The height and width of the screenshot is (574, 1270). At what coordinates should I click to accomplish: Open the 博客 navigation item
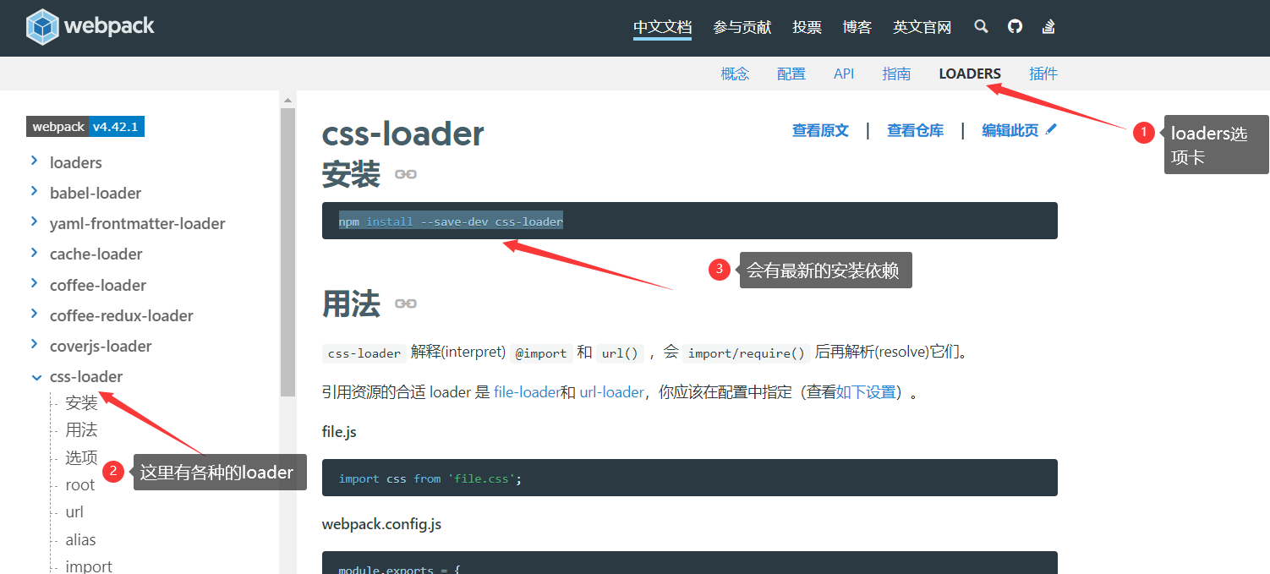tap(857, 27)
